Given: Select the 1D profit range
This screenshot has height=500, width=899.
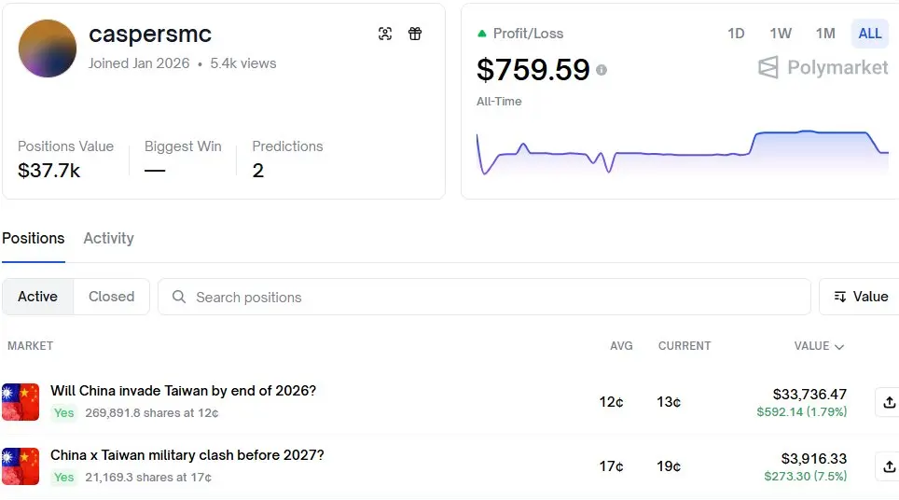Looking at the screenshot, I should pos(736,34).
